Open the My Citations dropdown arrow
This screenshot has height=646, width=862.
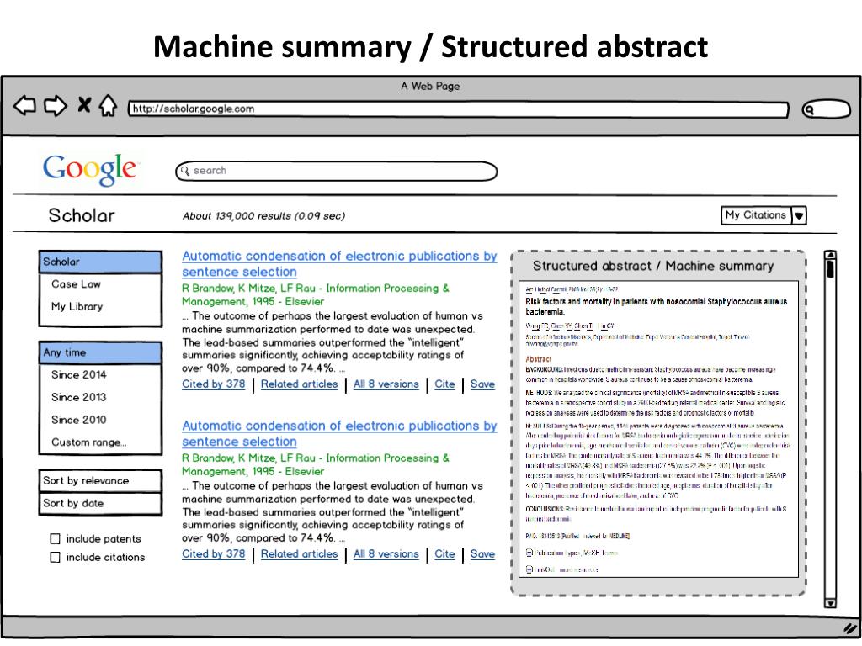(x=800, y=215)
